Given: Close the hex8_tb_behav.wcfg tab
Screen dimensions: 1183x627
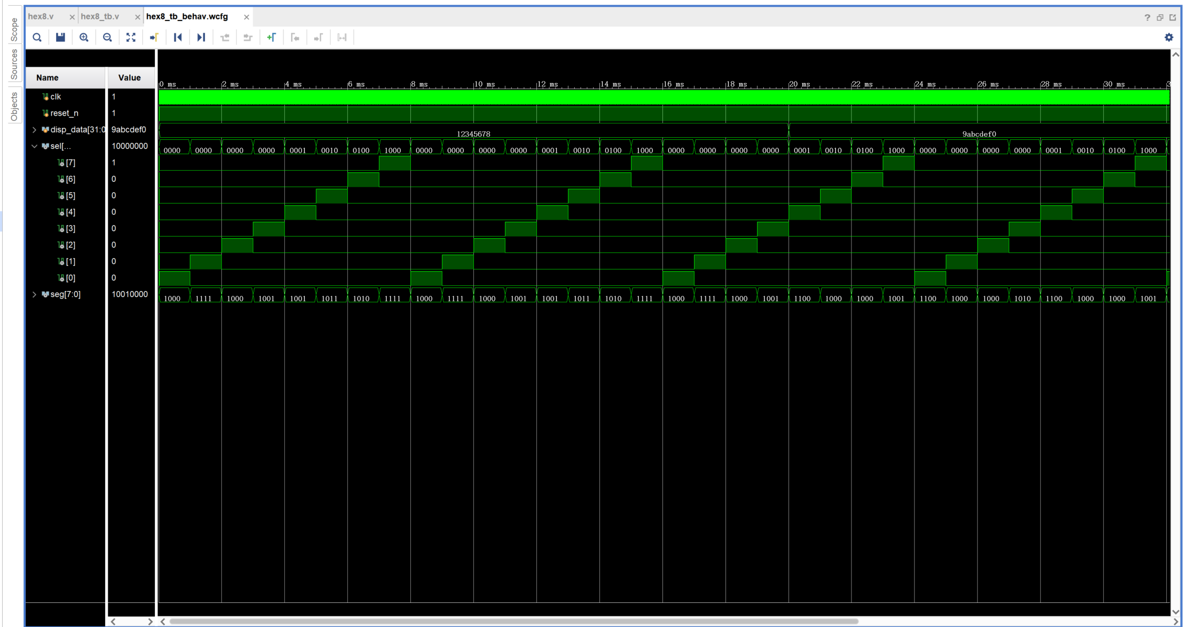Looking at the screenshot, I should pyautogui.click(x=246, y=17).
